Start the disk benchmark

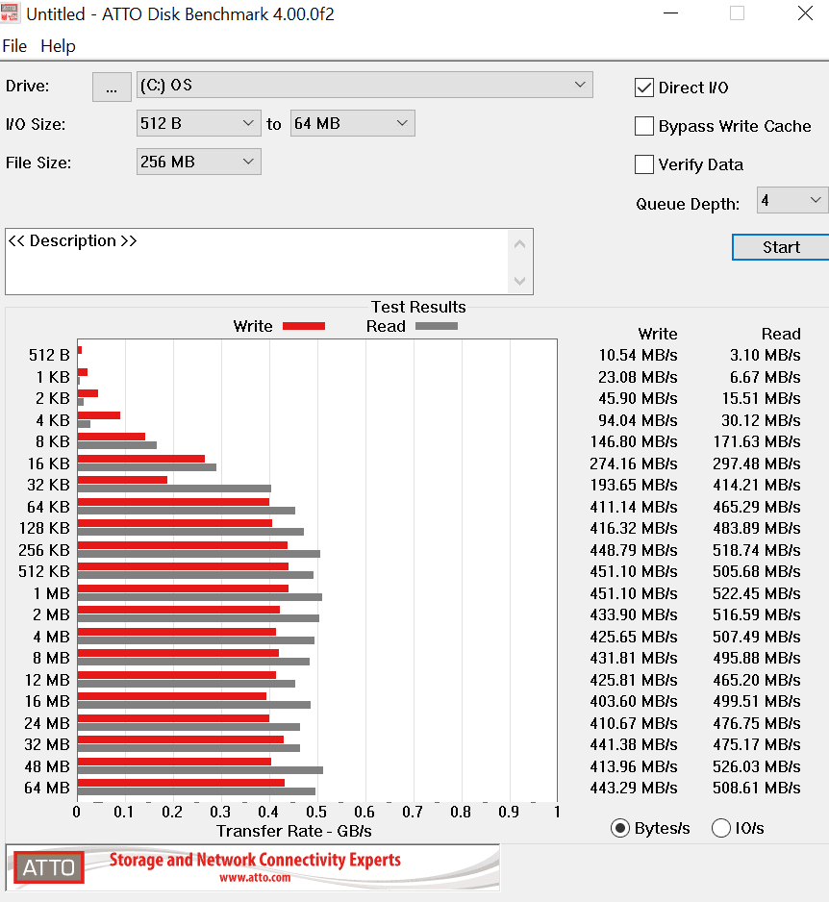780,247
